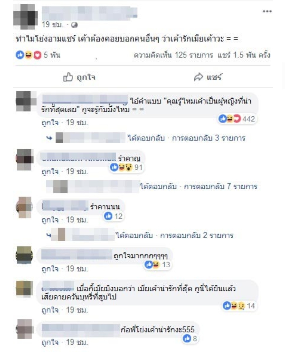
Task: Open ความคิดเห็น 125 รายการ comments link
Action: (173, 55)
